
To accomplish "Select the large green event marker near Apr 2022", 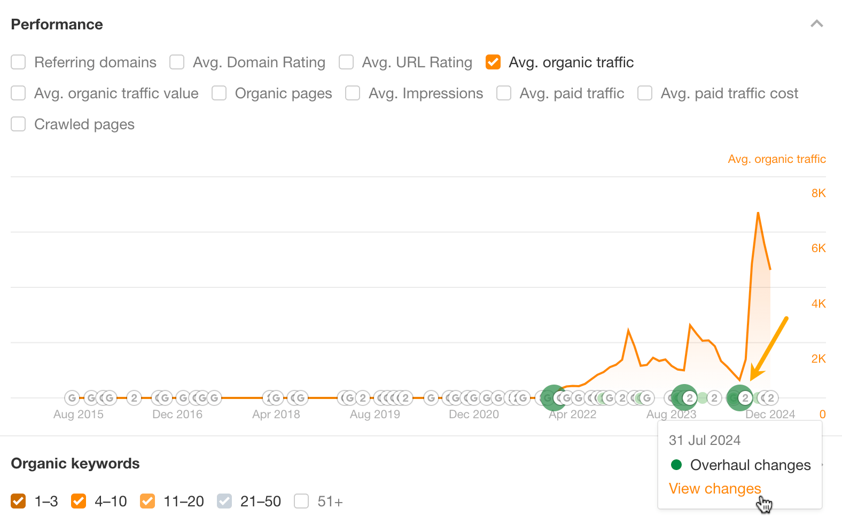I will [553, 397].
